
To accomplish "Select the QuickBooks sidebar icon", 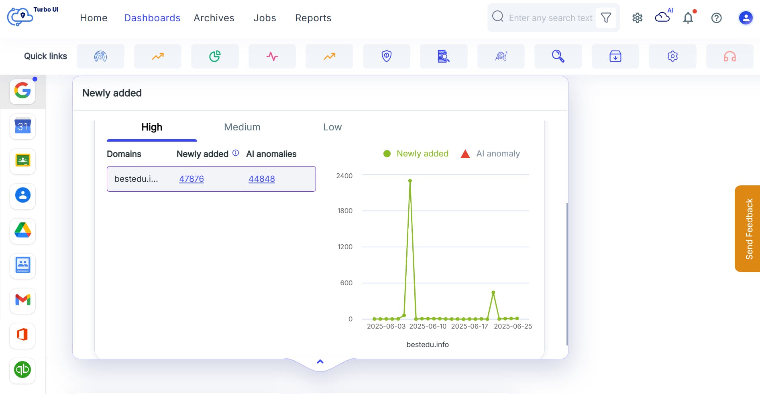I will (22, 370).
